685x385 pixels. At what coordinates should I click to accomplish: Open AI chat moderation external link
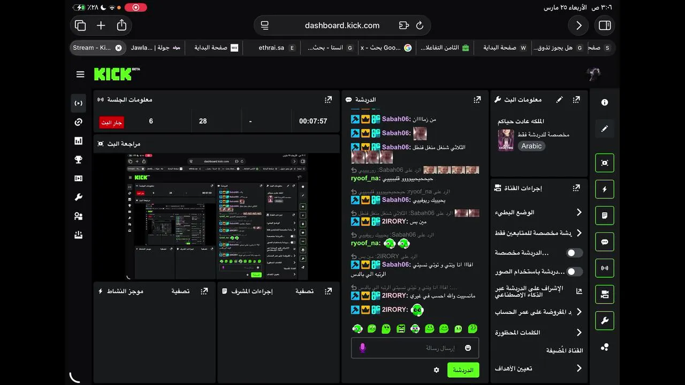click(579, 291)
